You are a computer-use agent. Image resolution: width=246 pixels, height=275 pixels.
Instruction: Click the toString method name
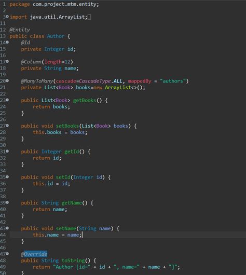73,261
